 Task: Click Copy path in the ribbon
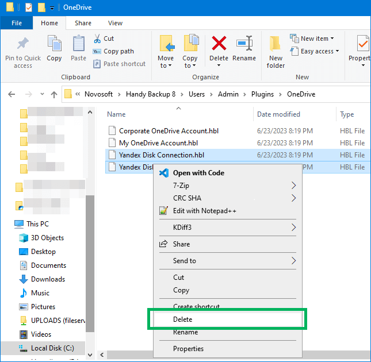(113, 51)
